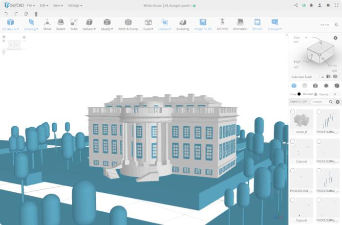Toggle selection circle on first Capsule object

pos(293,141)
